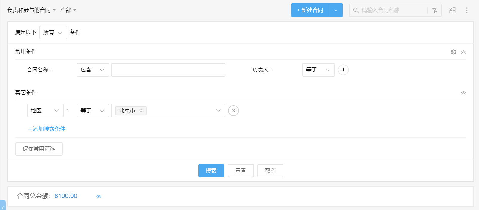The height and width of the screenshot is (210, 479).
Task: Click the 添加搜索条件 link
Action: click(x=47, y=129)
